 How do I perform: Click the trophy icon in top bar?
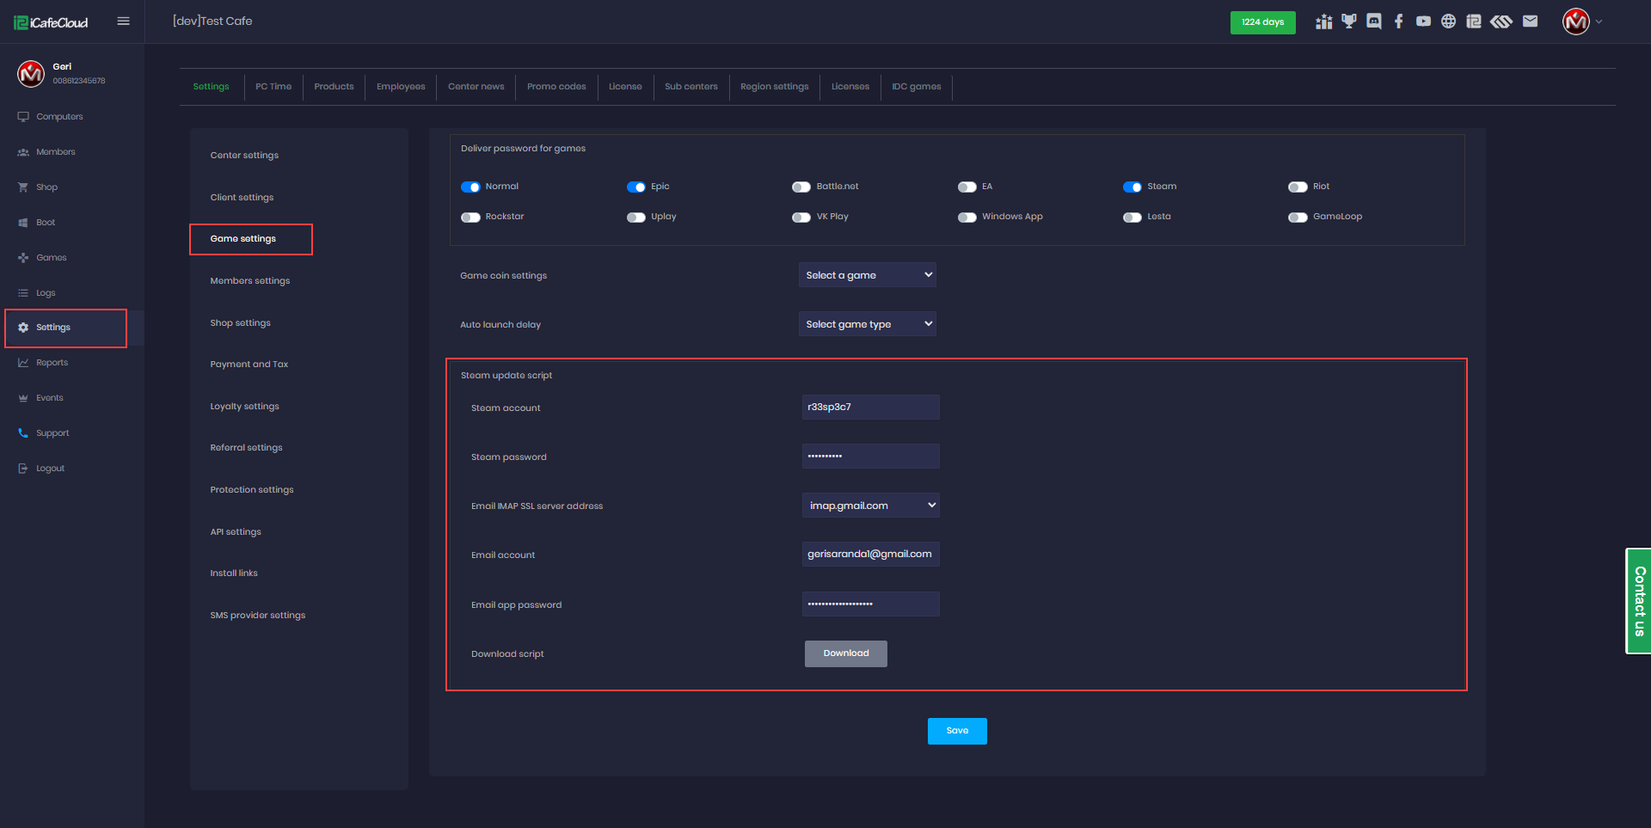click(1349, 21)
